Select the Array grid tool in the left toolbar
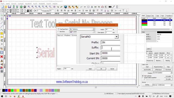174x98 pixels. click(x=2, y=71)
